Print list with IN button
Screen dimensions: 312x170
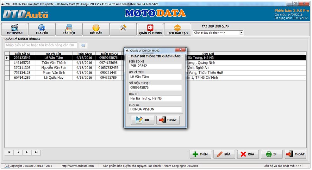tap(271, 154)
